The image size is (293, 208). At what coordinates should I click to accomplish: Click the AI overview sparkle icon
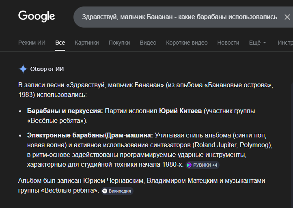pyautogui.click(x=23, y=69)
